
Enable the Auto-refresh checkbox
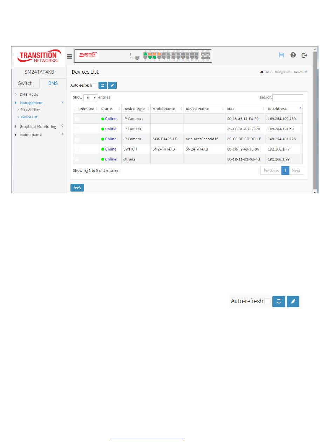95,85
